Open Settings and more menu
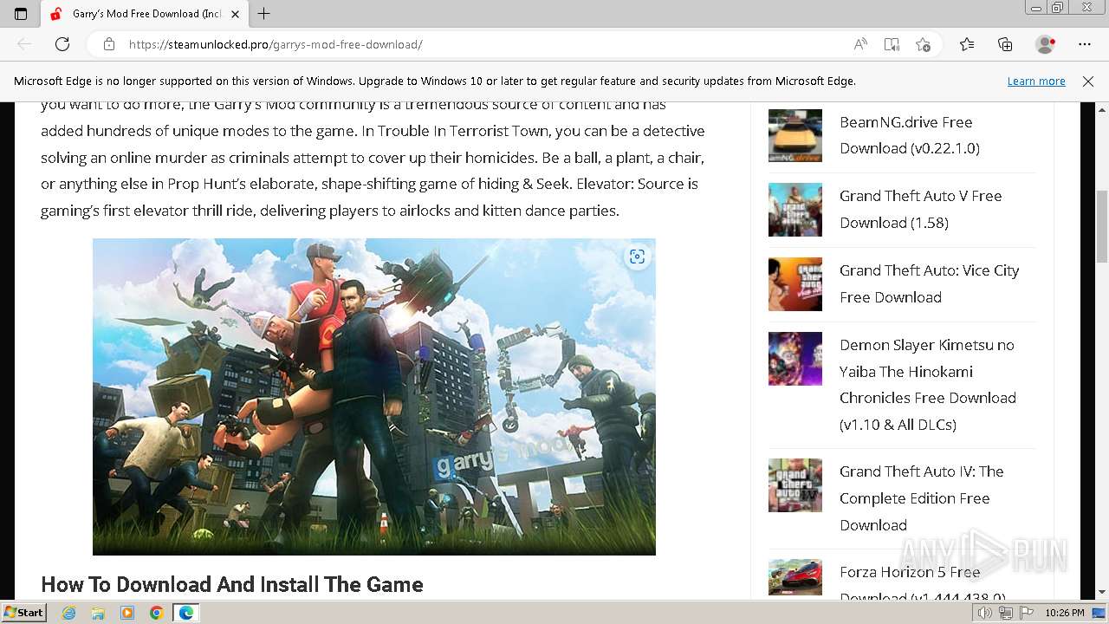Screen dimensions: 1109x624 1085,44
